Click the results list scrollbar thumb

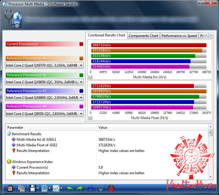[210, 133]
